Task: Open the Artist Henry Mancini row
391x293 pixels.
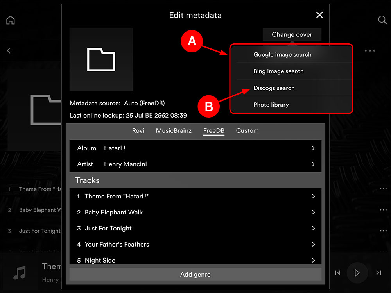Action: [195, 164]
